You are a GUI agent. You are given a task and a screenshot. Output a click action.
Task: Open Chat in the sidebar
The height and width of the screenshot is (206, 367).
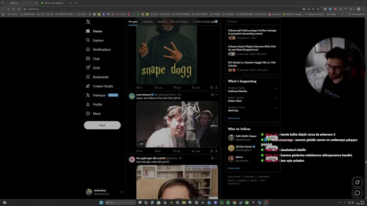click(x=93, y=59)
